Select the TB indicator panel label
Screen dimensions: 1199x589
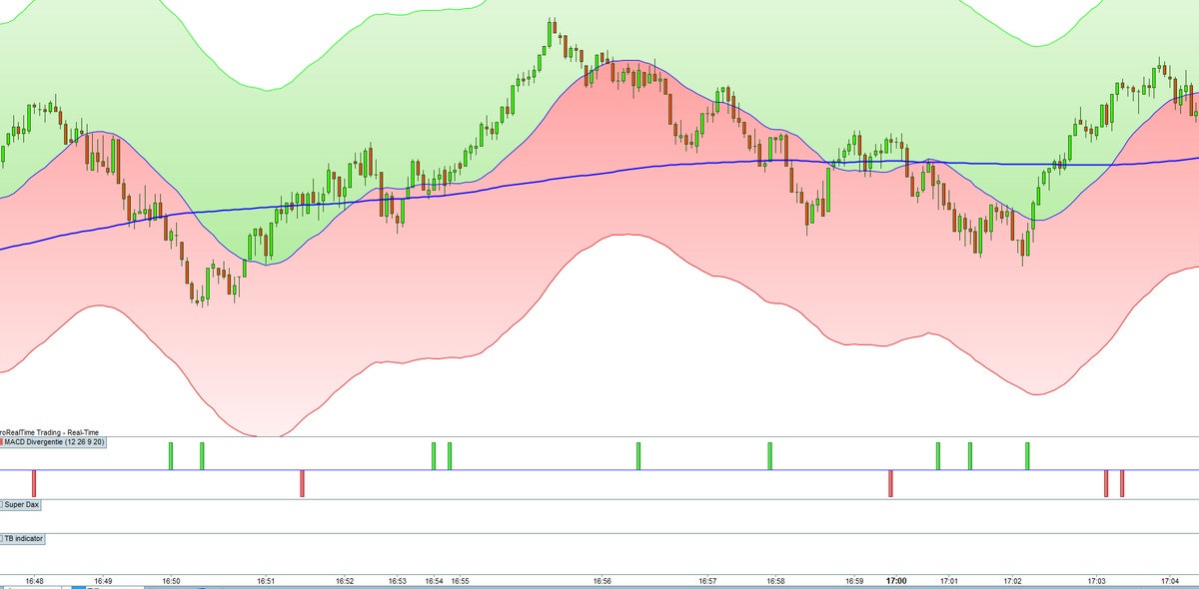23,538
